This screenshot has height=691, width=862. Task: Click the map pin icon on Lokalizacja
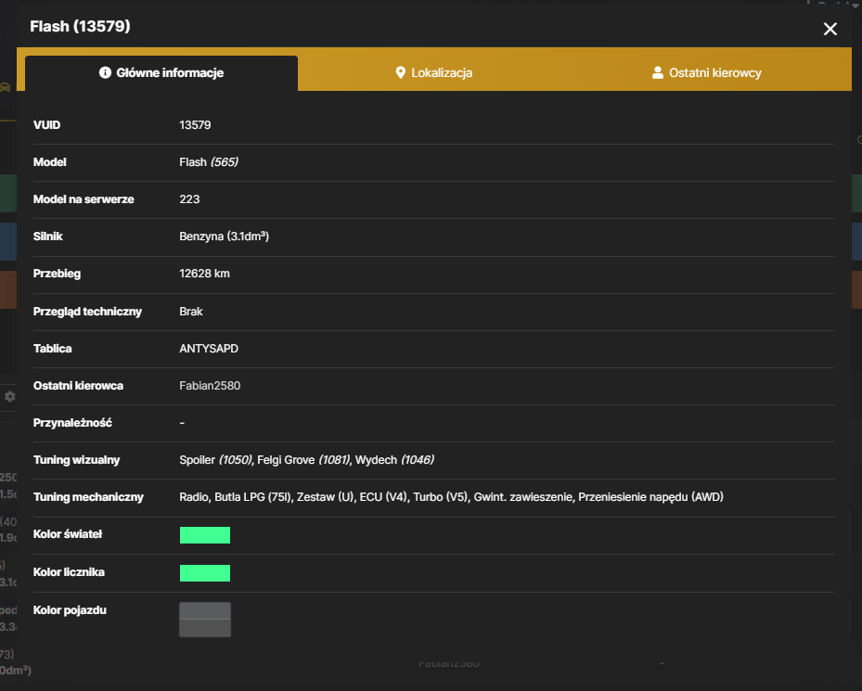[x=400, y=72]
